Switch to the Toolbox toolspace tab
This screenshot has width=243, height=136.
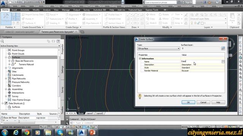click(62, 110)
